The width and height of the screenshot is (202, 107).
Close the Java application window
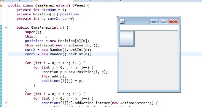pyautogui.click(x=174, y=21)
